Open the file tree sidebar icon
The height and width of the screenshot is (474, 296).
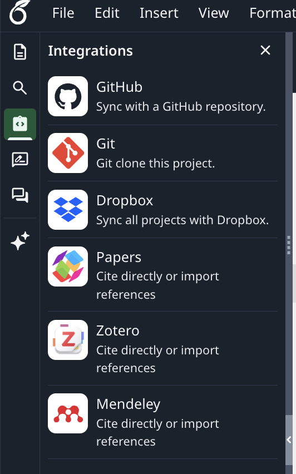point(20,52)
